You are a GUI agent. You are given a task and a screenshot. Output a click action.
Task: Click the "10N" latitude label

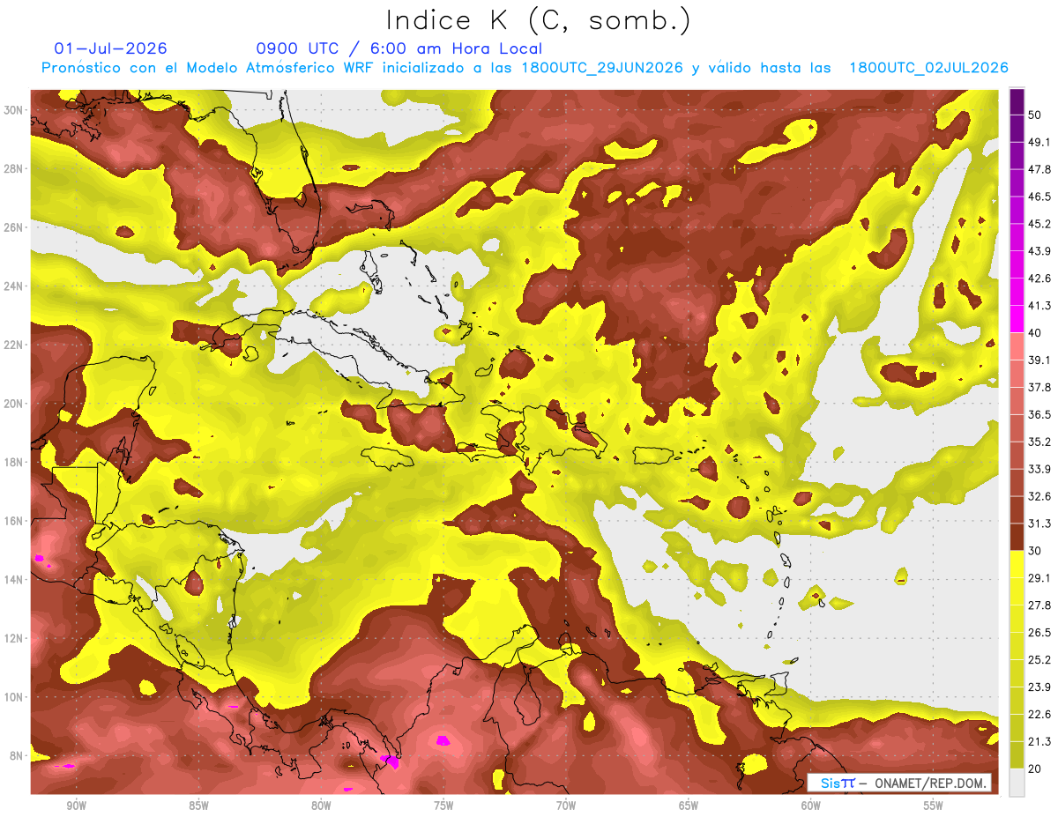tap(15, 697)
